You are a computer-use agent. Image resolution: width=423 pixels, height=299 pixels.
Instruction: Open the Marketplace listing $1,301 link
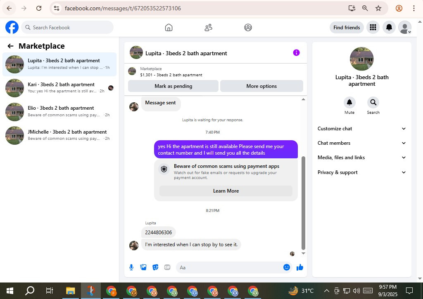[171, 75]
